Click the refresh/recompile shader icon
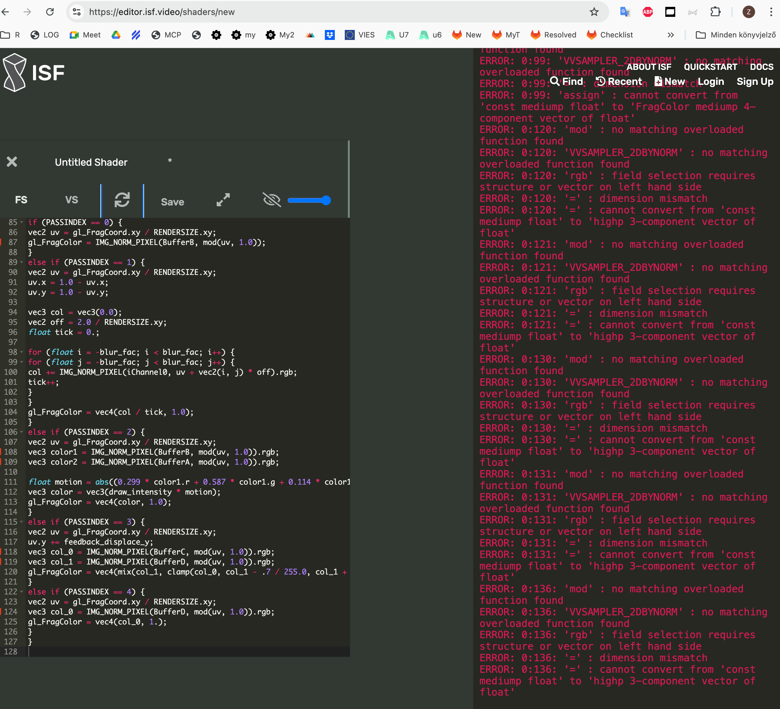 click(x=122, y=200)
